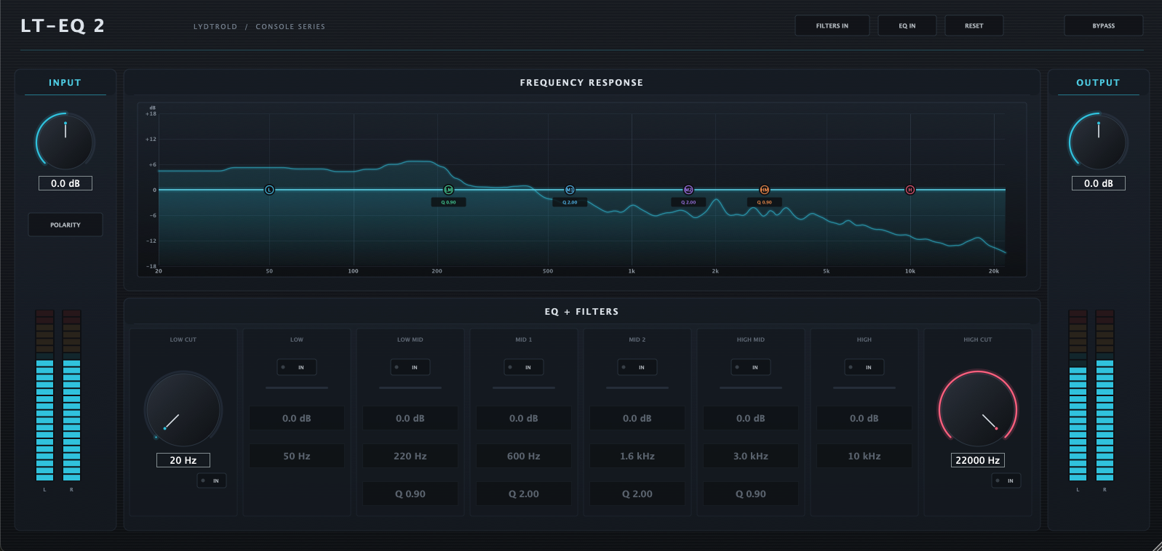Click the High Mid Q 0.90 field

coord(751,494)
